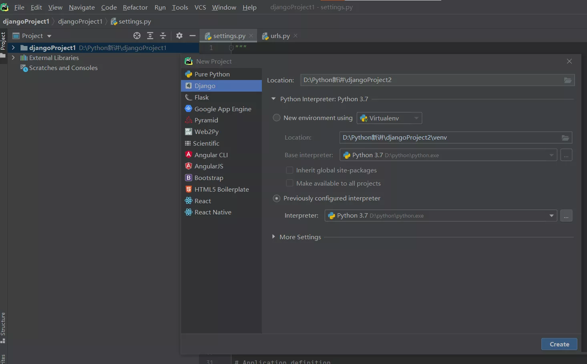
Task: Click settings.py breadcrumb
Action: 131,21
